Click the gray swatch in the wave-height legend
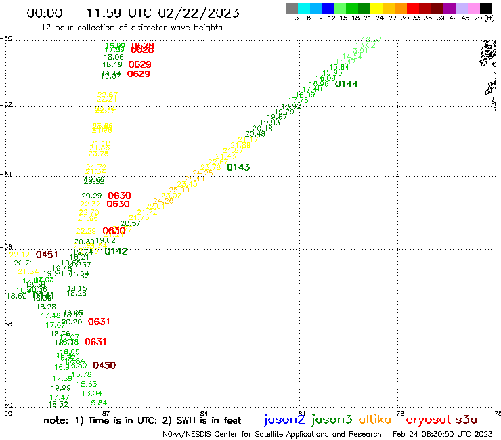 292,8
